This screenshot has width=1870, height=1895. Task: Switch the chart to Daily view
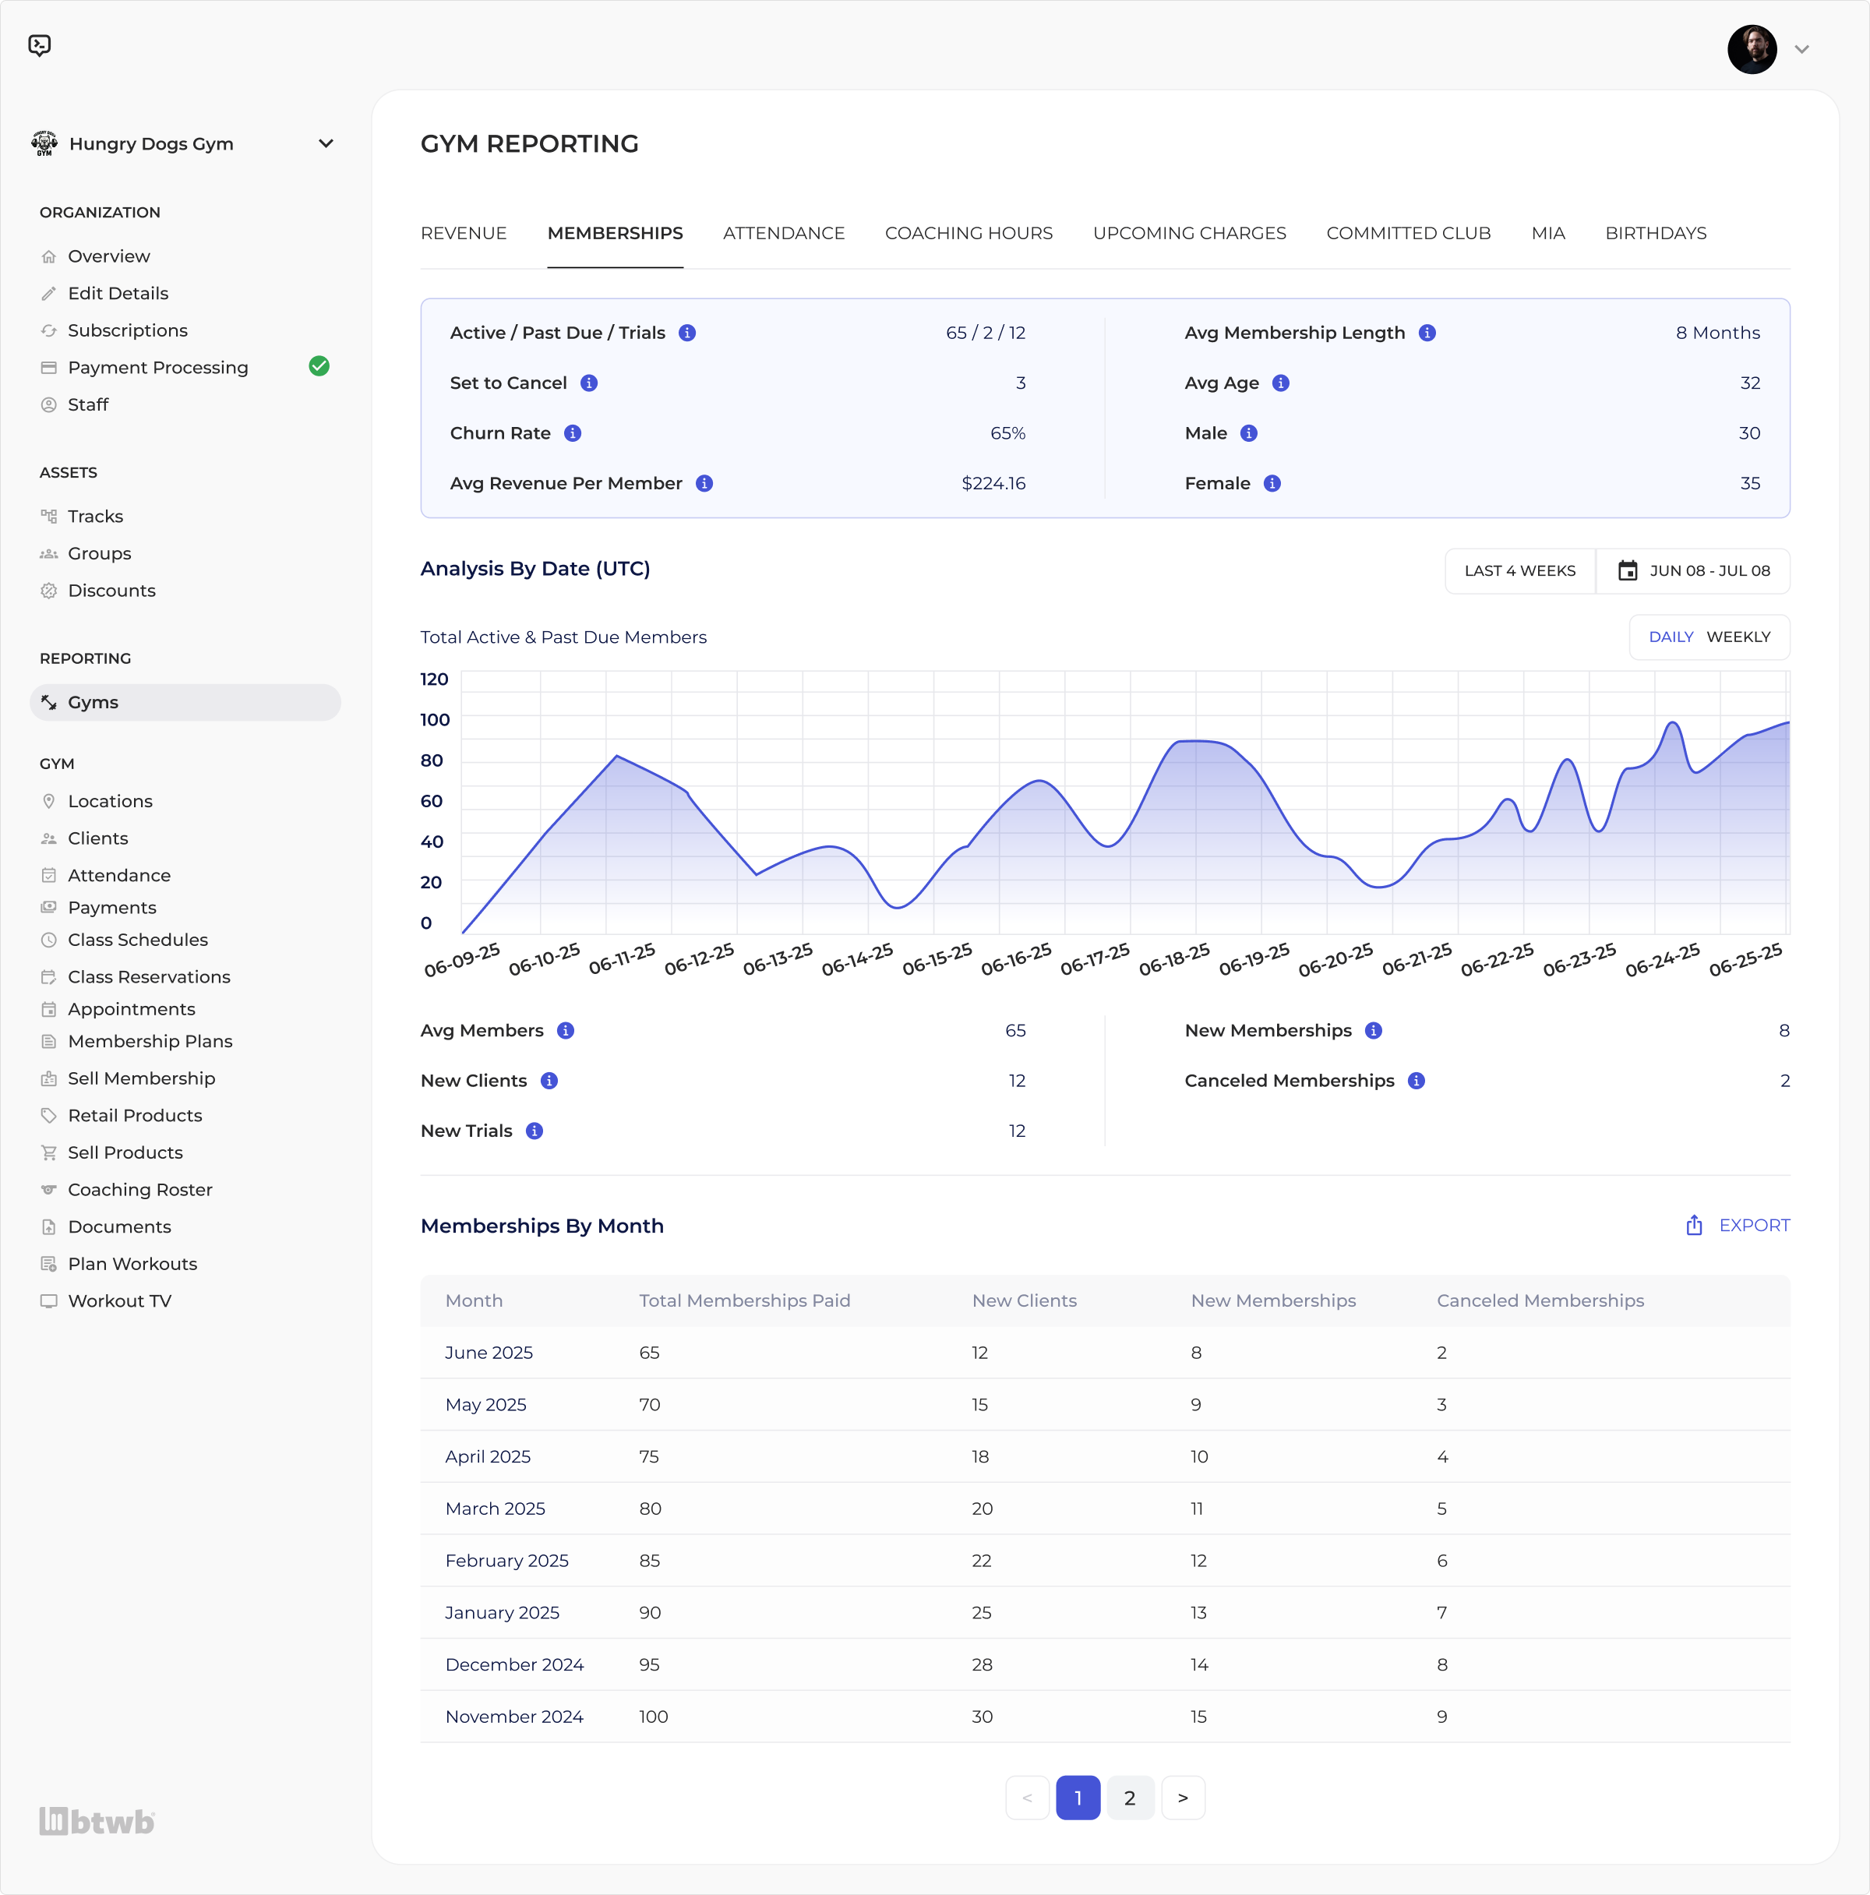coord(1671,637)
